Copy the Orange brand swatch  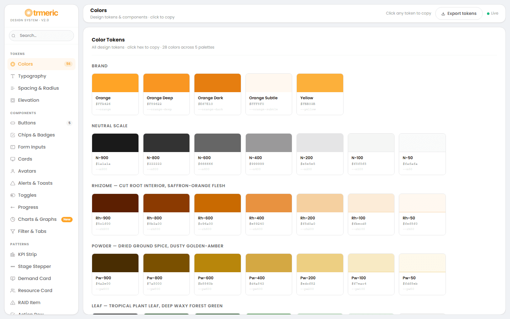pos(115,94)
